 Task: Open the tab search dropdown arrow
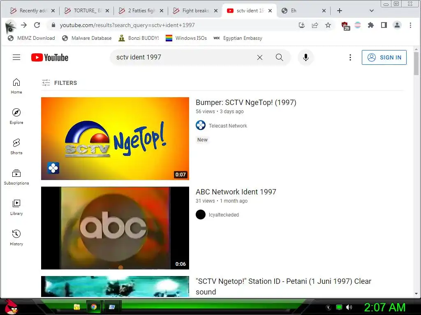click(x=372, y=11)
